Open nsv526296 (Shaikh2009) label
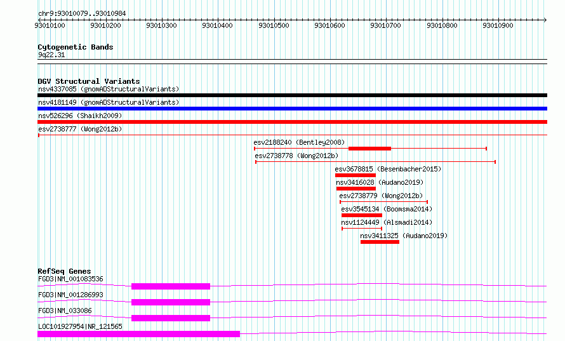The width and height of the screenshot is (565, 341). (x=80, y=116)
